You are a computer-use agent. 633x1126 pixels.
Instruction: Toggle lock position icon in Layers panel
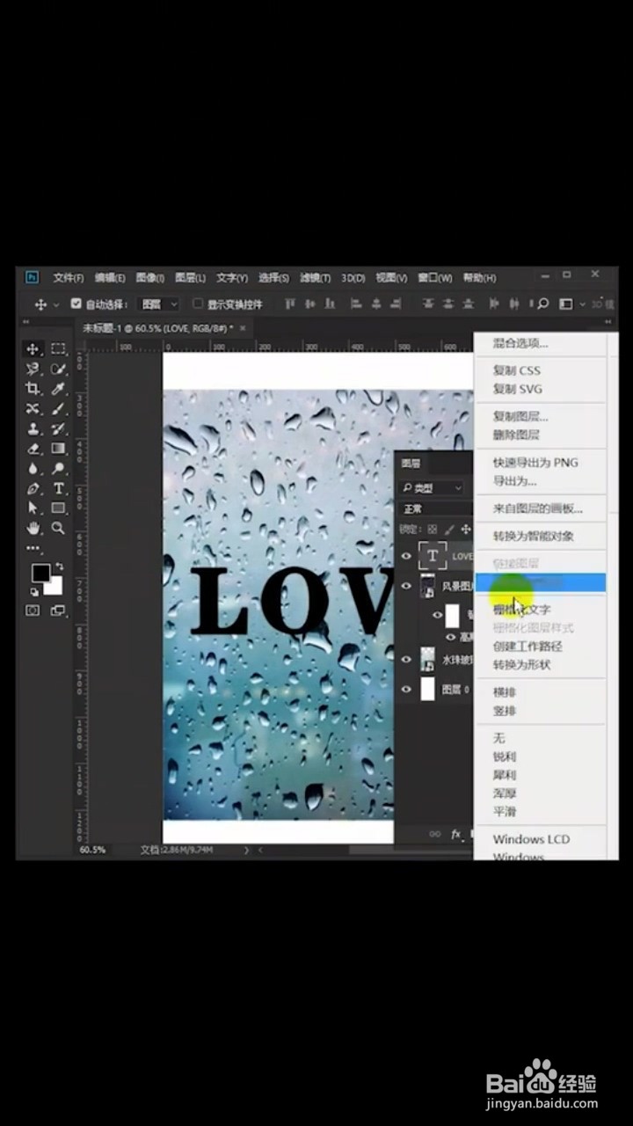tap(466, 530)
